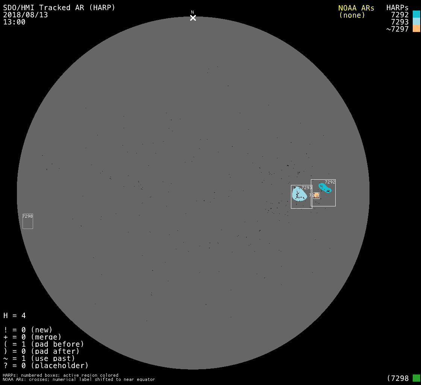
Task: Click the 7293 label on the solar disk
Action: (x=307, y=187)
